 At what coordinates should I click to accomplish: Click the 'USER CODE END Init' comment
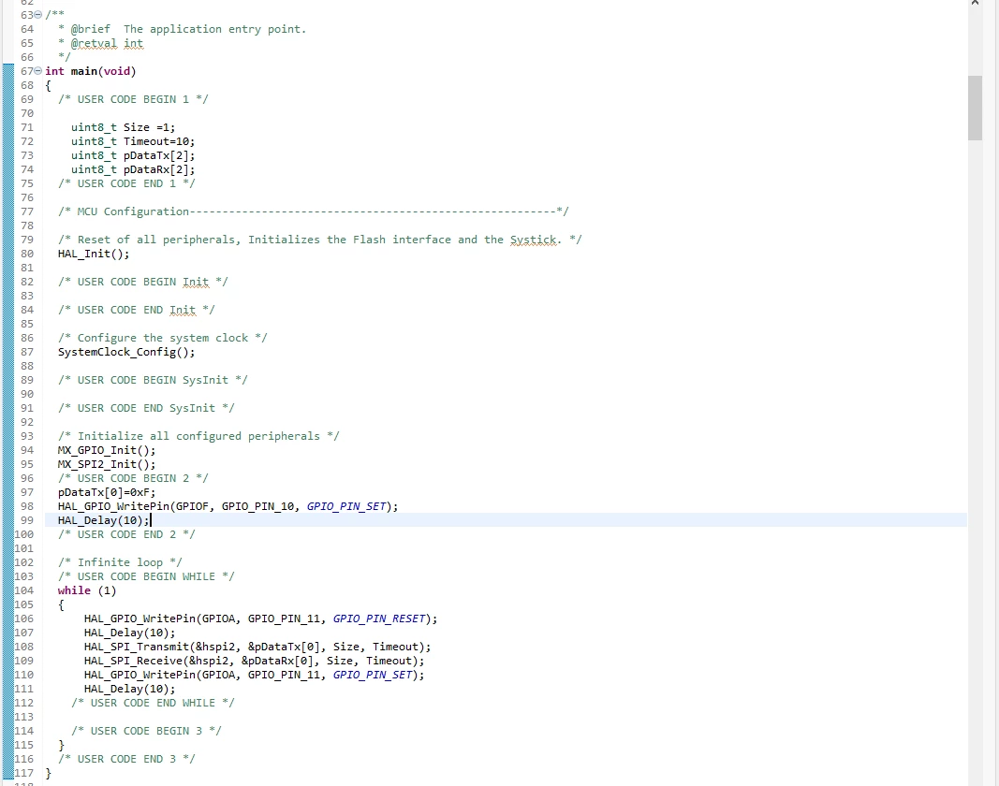(136, 310)
